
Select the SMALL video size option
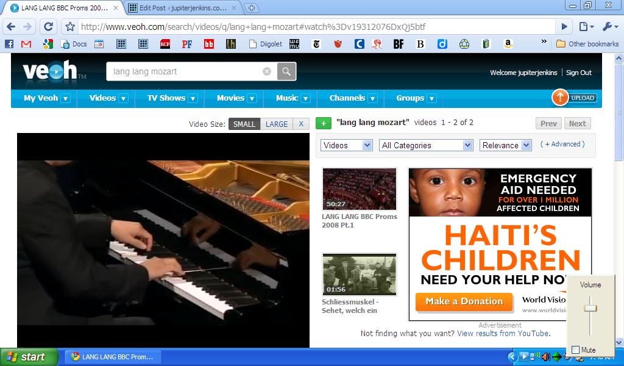tap(244, 124)
